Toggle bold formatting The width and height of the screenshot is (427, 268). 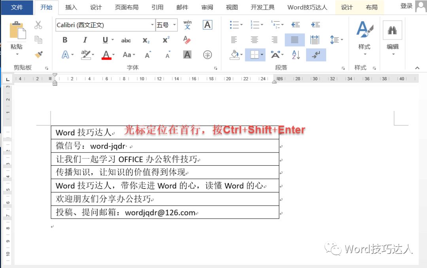[x=65, y=40]
